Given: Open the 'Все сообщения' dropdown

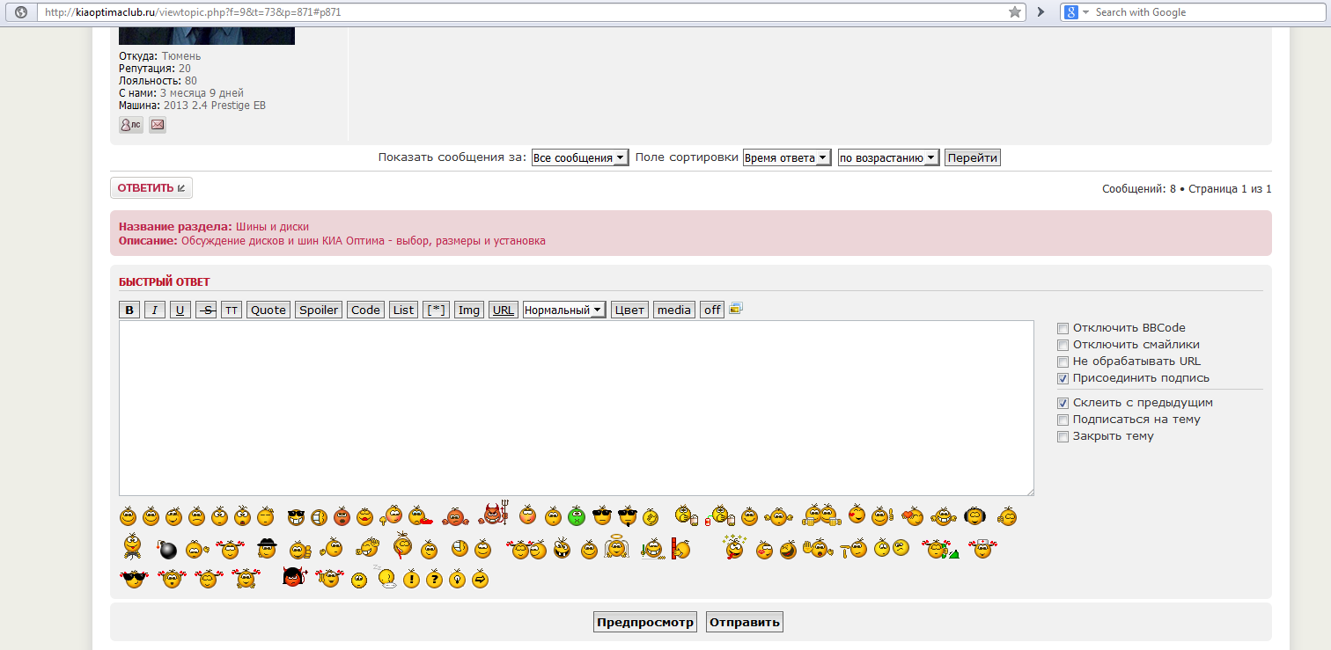Looking at the screenshot, I should [x=580, y=158].
